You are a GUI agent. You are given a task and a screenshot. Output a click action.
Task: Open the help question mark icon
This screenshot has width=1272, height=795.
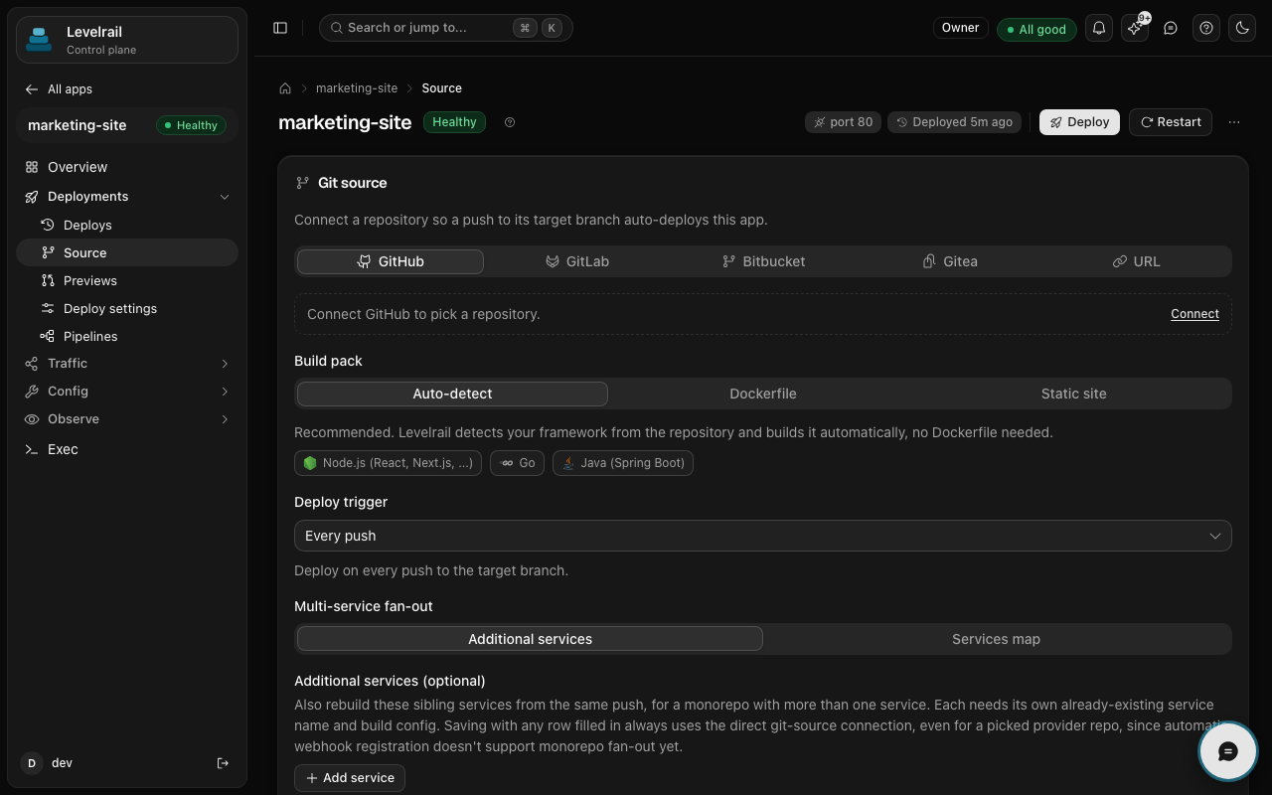click(1206, 29)
